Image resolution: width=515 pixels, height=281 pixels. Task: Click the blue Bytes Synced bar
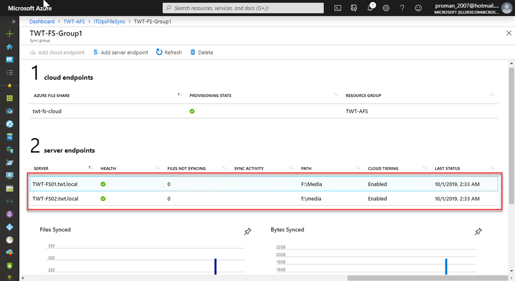point(446,266)
